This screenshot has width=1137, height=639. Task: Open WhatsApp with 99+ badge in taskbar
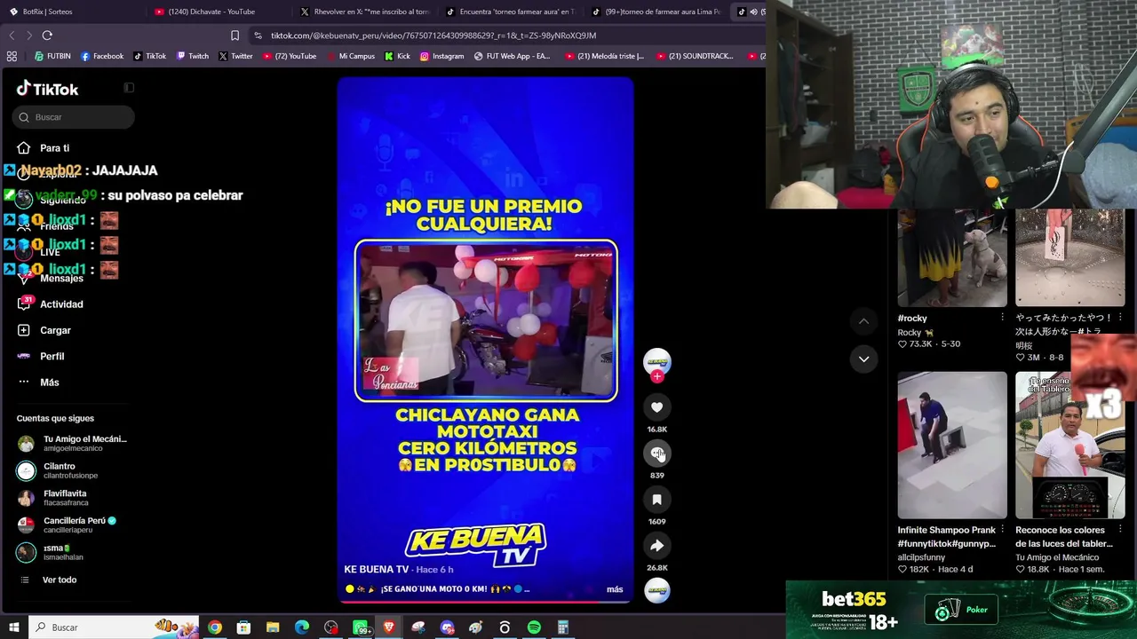click(362, 627)
